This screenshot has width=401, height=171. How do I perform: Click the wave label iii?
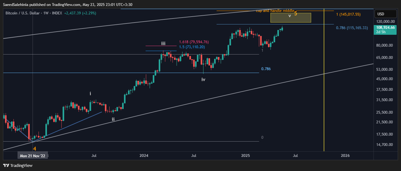coord(163,44)
